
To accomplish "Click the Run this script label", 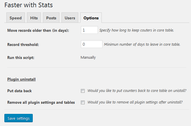I will pos(21,58).
